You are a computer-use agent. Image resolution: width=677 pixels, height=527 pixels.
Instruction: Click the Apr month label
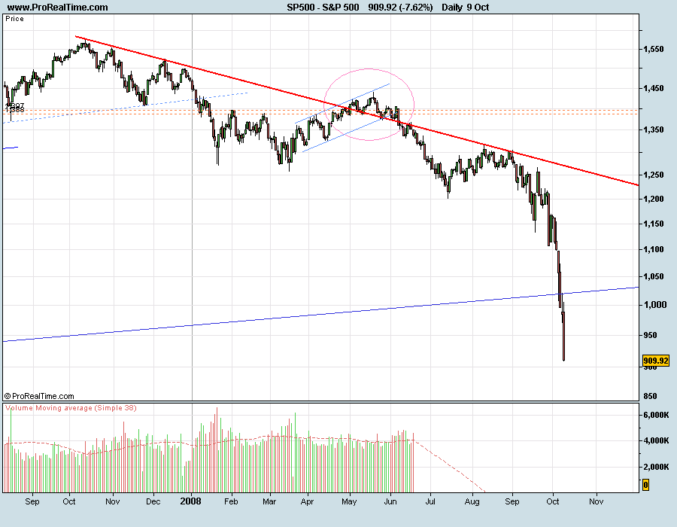pos(307,501)
